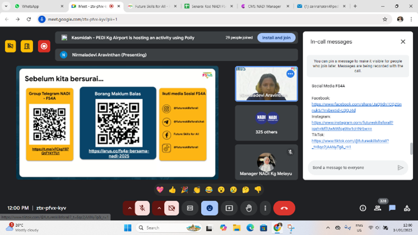
Task: Switch to the WhatsApp tab
Action: [39, 6]
